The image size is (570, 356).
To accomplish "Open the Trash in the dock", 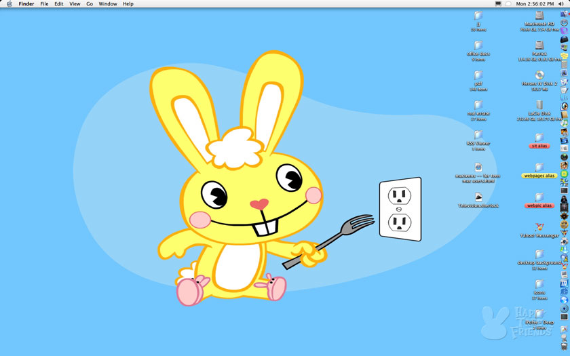I will [x=564, y=346].
